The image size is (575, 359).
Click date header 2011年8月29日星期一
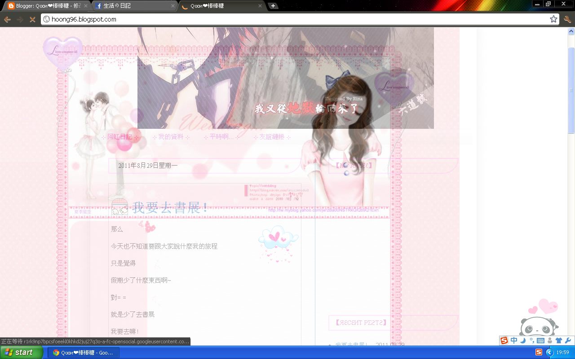pyautogui.click(x=148, y=166)
